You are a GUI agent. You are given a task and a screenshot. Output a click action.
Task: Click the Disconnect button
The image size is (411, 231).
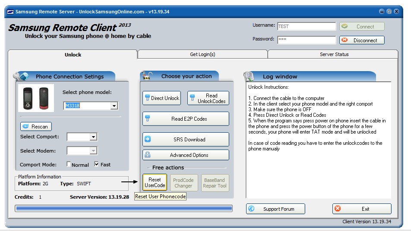tap(362, 40)
